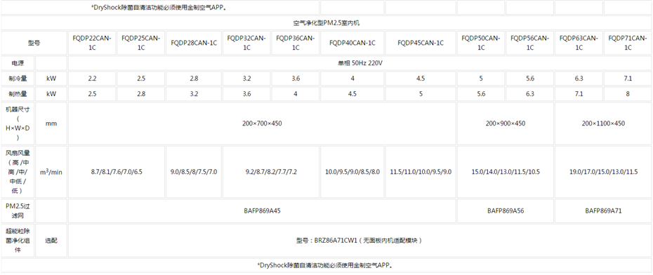Screen dimensions: 653x275
Task: Select the FQDP28CAN-1C model column header
Action: point(194,43)
